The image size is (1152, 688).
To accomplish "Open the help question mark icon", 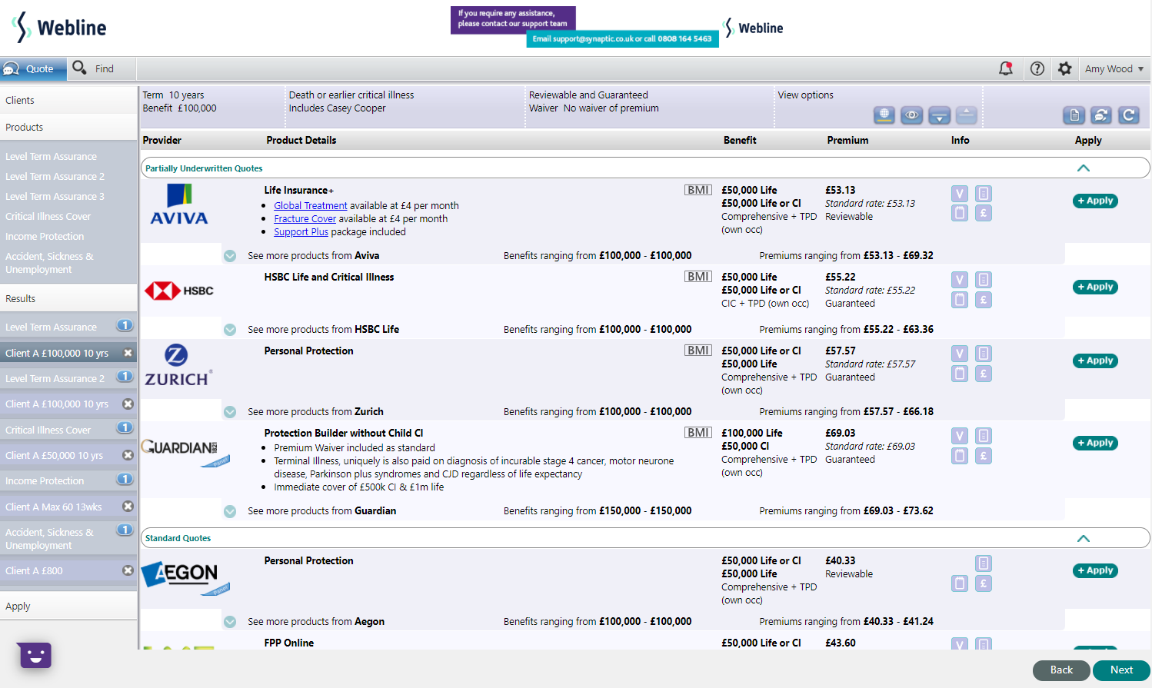I will coord(1037,68).
